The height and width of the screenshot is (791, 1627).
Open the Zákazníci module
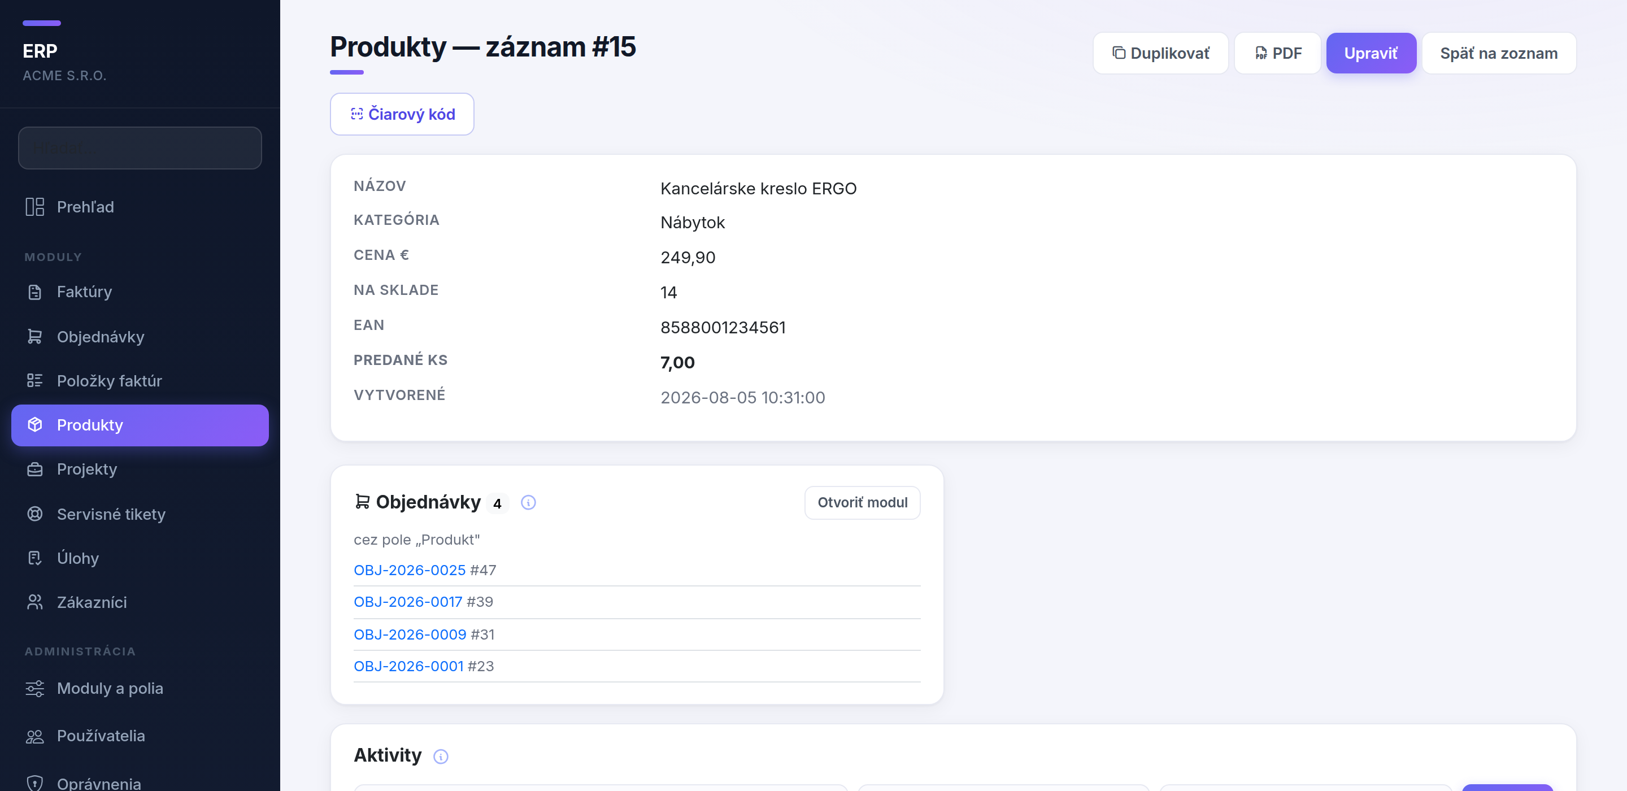[x=140, y=602]
